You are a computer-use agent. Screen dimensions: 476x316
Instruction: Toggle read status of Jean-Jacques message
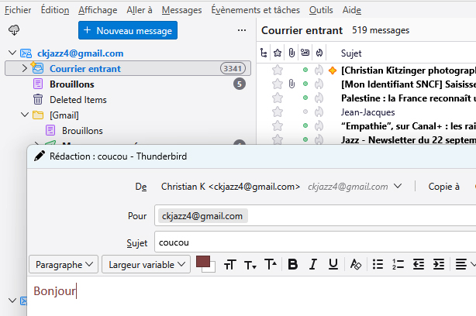click(x=305, y=112)
